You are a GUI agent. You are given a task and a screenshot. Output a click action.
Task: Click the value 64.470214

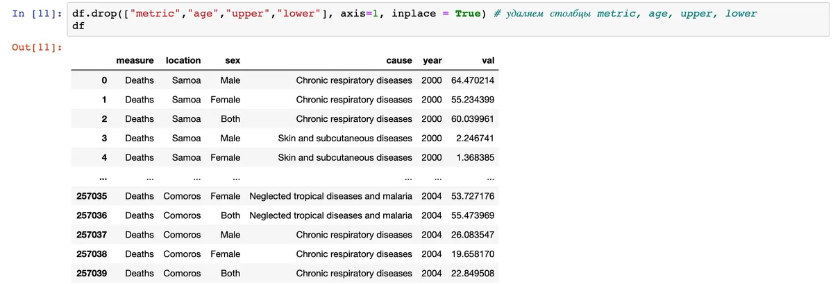click(x=472, y=80)
